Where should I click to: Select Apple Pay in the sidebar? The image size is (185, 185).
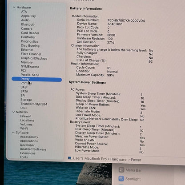point(28,16)
